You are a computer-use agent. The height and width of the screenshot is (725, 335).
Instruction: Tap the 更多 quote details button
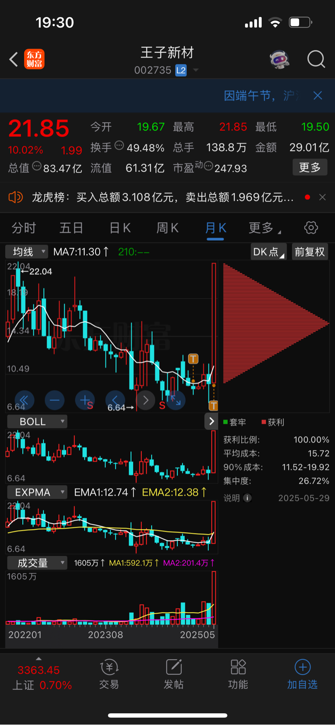(310, 167)
